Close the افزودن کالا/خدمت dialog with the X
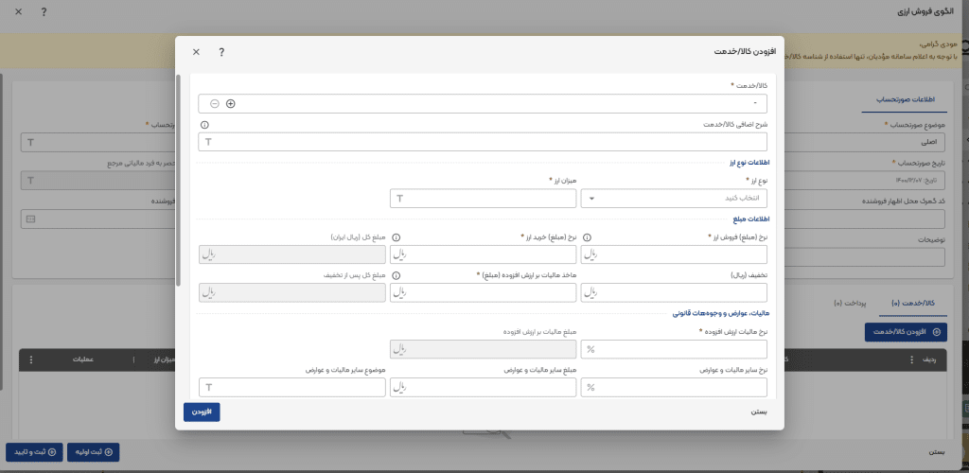Screen dimensions: 969x473 coord(196,53)
